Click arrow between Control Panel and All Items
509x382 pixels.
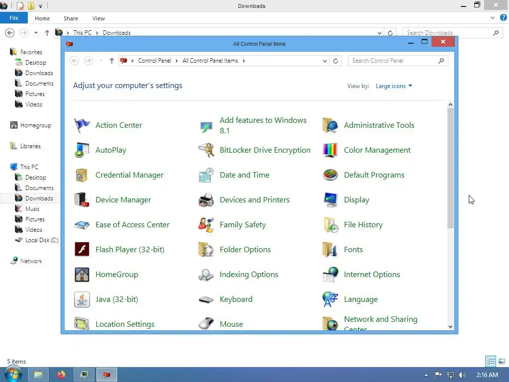(x=176, y=61)
